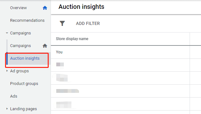The width and height of the screenshot is (201, 114).
Task: Click the gray home icon beside Campaigns
Action: click(x=45, y=46)
